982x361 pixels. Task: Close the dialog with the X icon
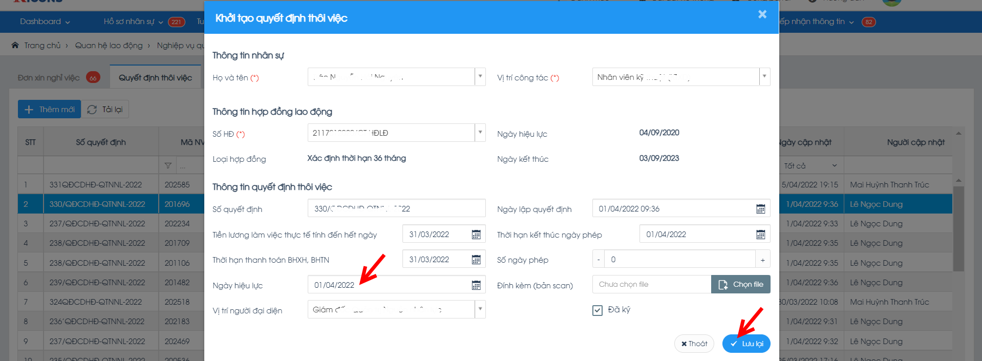click(x=762, y=14)
